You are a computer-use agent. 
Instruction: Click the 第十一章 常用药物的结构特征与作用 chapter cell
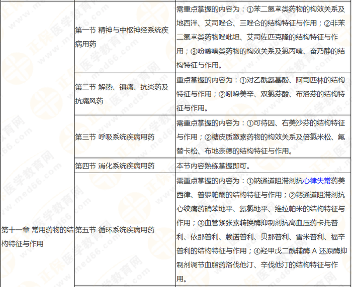point(37,237)
